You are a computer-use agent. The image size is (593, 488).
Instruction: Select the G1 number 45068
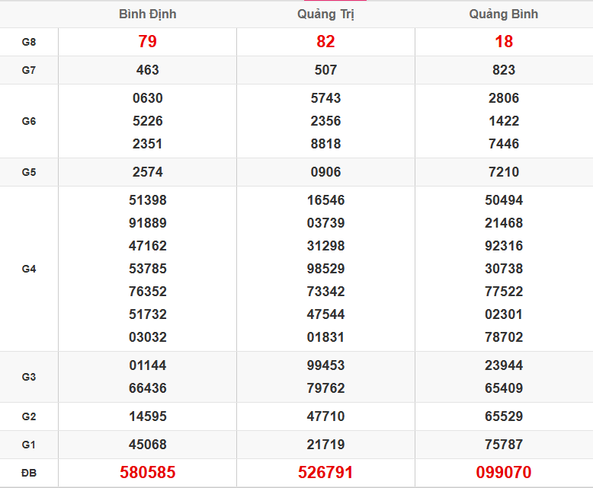147,445
